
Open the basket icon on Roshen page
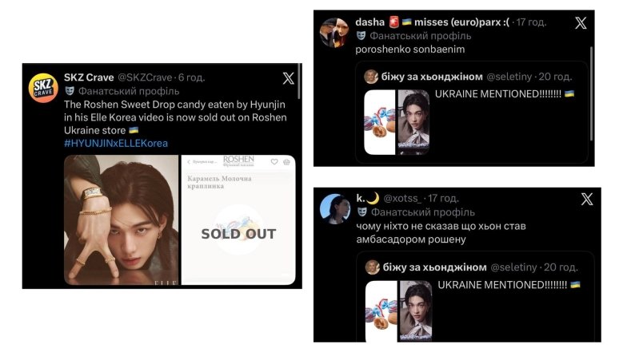[x=286, y=161]
